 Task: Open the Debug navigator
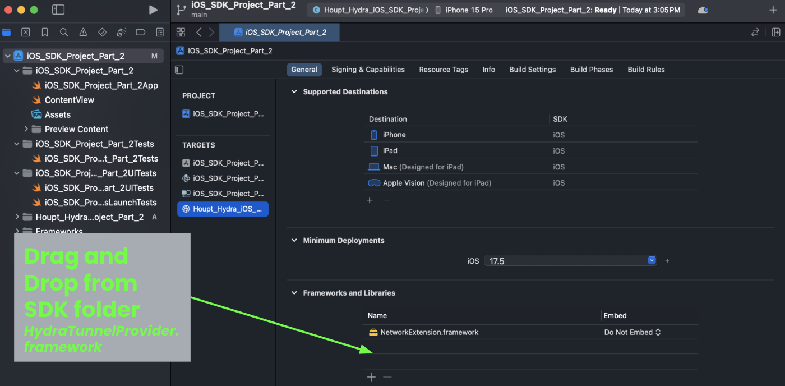122,32
